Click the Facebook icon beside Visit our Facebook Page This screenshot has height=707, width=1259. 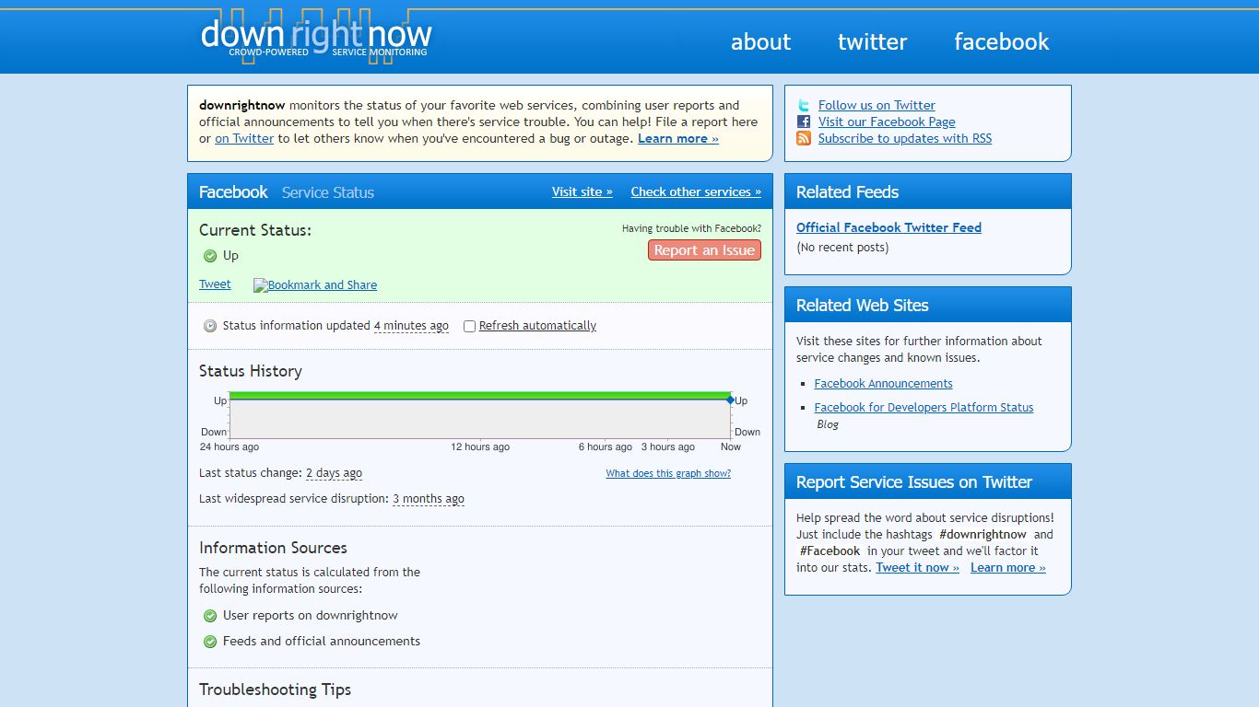pyautogui.click(x=804, y=122)
